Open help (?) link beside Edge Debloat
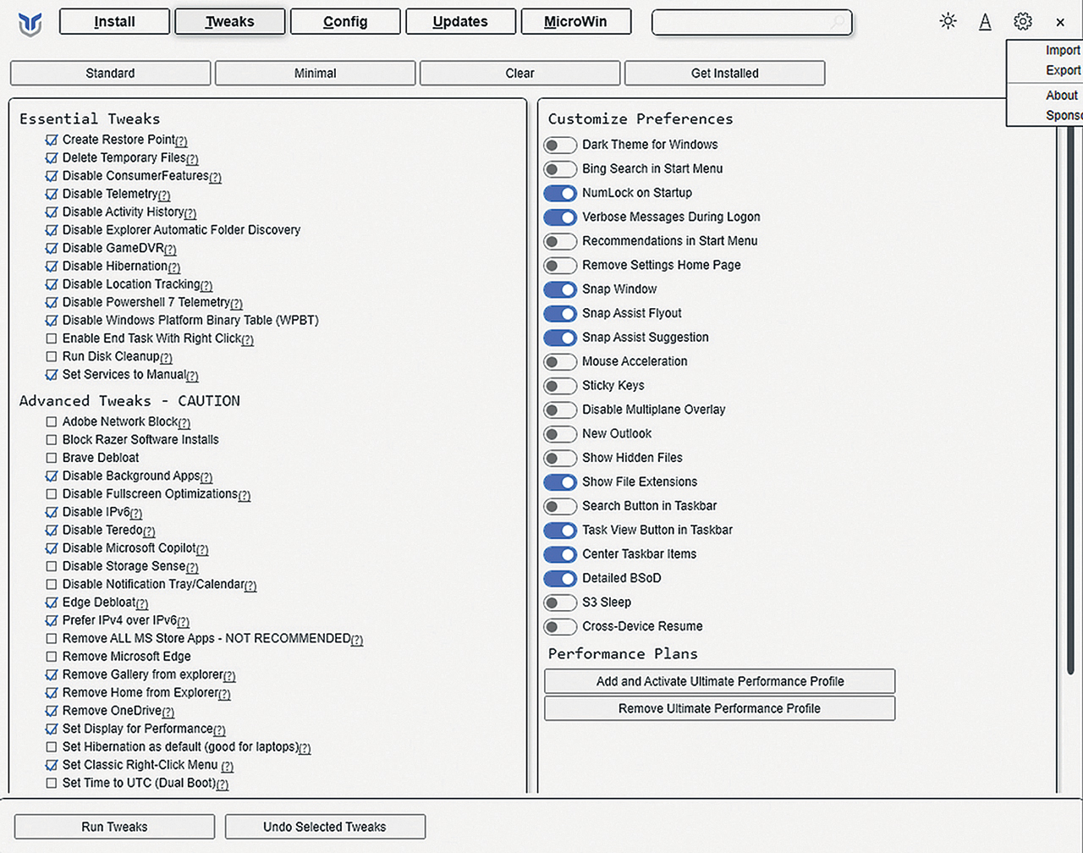Viewport: 1083px width, 853px height. pyautogui.click(x=142, y=603)
